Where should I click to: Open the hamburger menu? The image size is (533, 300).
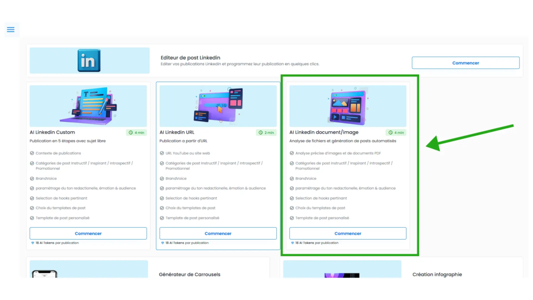pos(10,30)
